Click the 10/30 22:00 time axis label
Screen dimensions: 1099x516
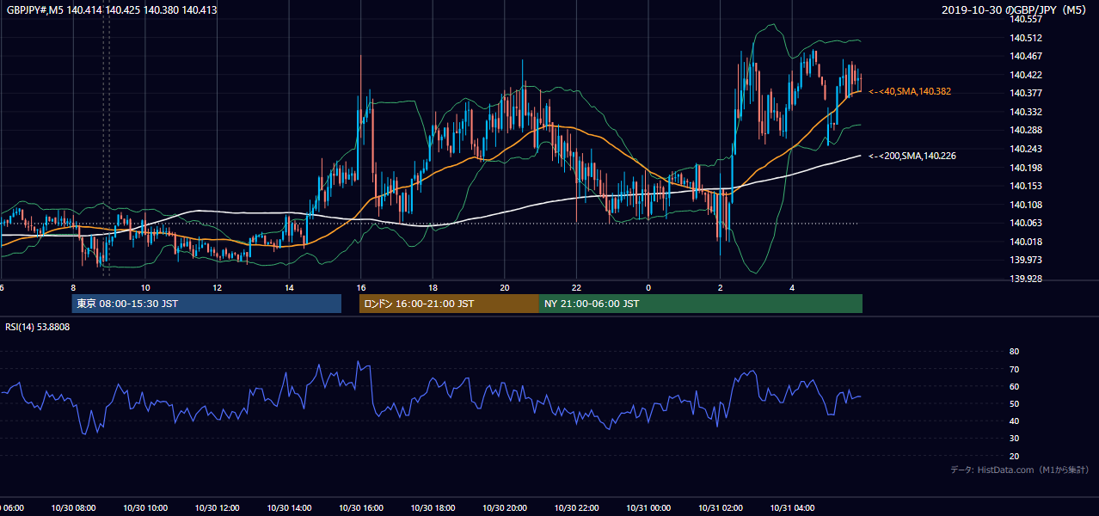point(576,508)
